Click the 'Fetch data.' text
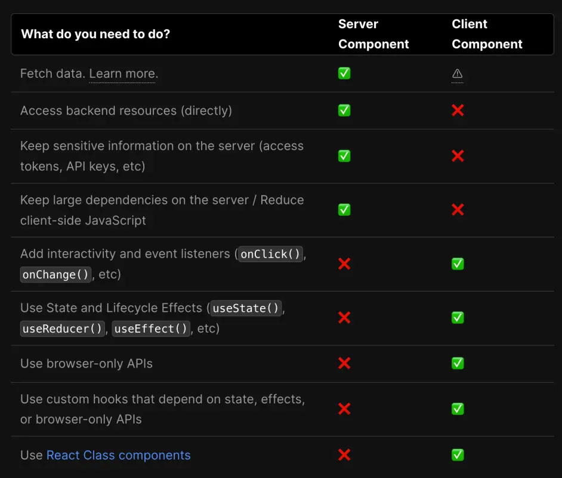 point(53,73)
